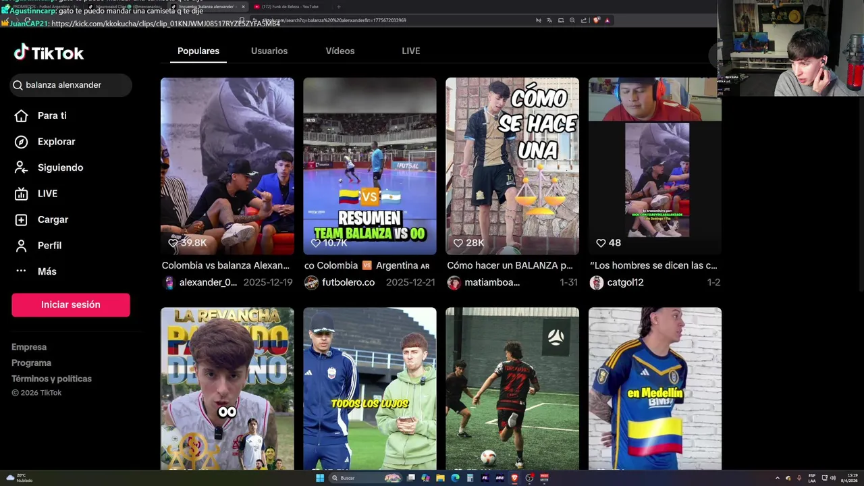Image resolution: width=864 pixels, height=486 pixels.
Task: Expand Términos y políticas section
Action: 51,379
